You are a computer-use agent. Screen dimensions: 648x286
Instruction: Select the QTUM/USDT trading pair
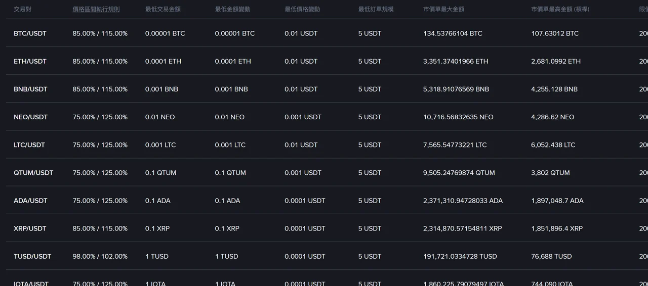[33, 172]
